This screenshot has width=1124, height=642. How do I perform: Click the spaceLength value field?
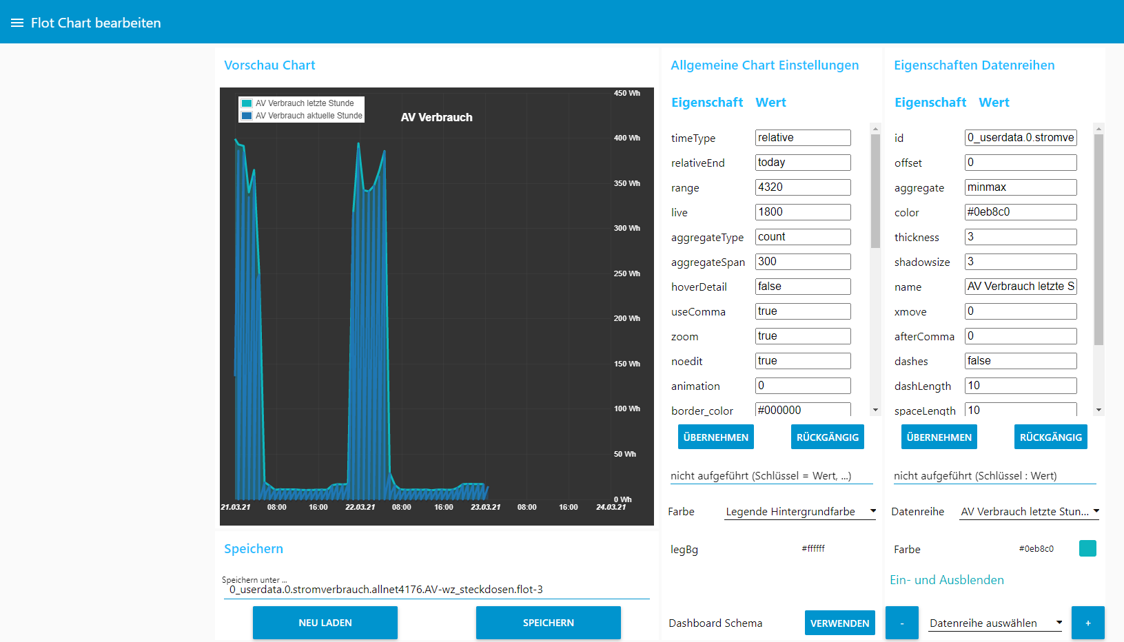coord(1021,410)
